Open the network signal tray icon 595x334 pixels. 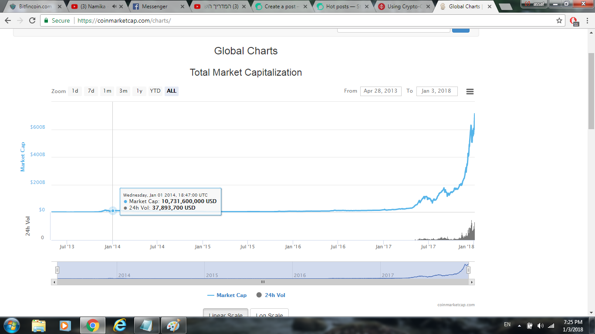[551, 325]
